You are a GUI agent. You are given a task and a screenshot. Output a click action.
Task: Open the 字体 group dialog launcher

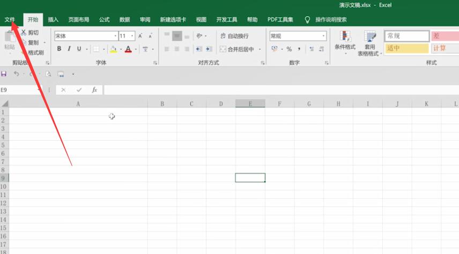[155, 63]
